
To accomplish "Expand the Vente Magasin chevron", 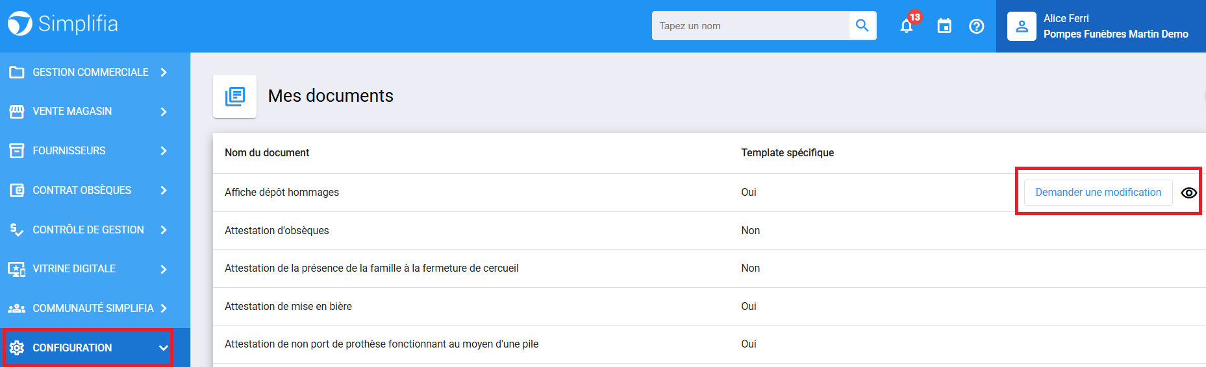I will pyautogui.click(x=164, y=112).
